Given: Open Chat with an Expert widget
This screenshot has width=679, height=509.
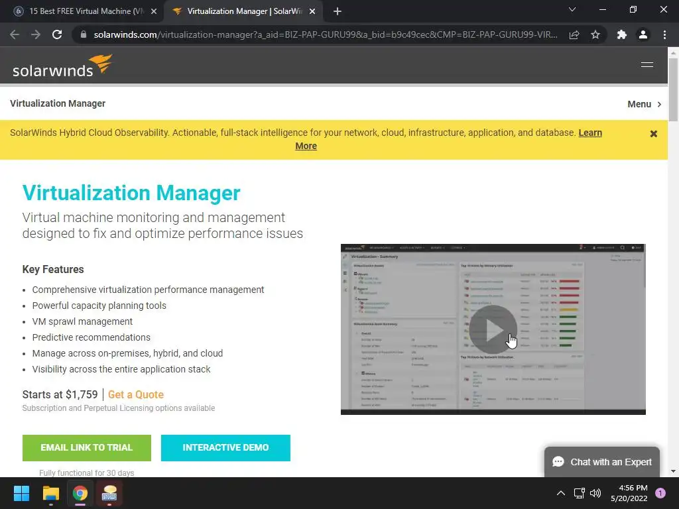Looking at the screenshot, I should coord(602,462).
